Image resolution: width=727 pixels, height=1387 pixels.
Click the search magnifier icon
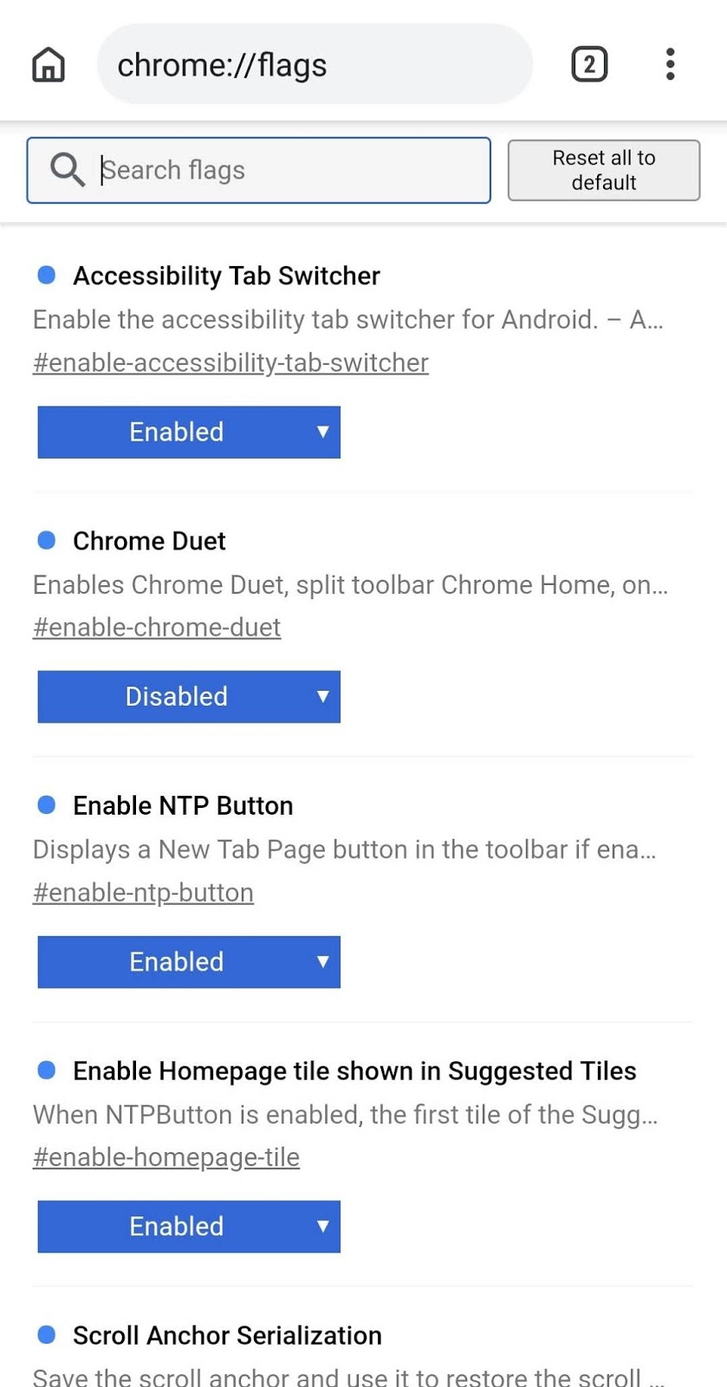(x=66, y=170)
